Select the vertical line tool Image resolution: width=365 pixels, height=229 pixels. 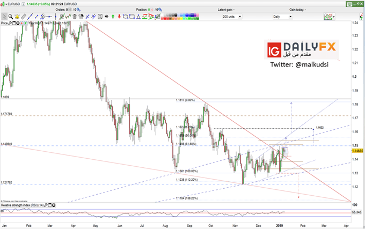pyautogui.click(x=55, y=17)
